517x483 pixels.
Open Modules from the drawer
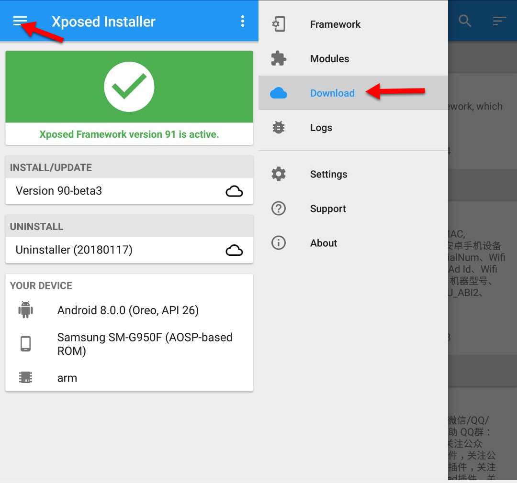353,58
